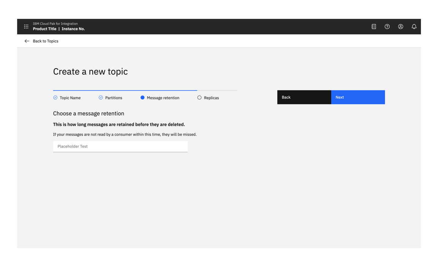Click the Partitions completed checkmark icon
438x267 pixels.
101,97
